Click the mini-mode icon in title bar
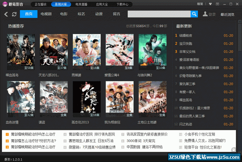Image resolution: width=242 pixels, height=162 pixels. pyautogui.click(x=217, y=4)
